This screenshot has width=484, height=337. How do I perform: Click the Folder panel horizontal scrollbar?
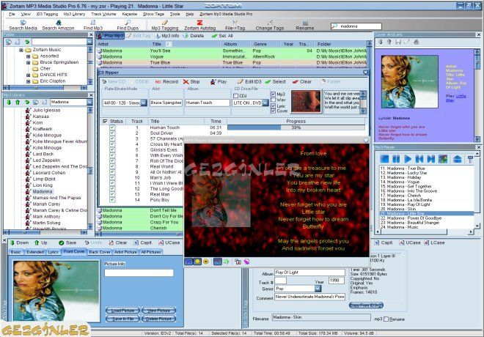tap(45, 88)
